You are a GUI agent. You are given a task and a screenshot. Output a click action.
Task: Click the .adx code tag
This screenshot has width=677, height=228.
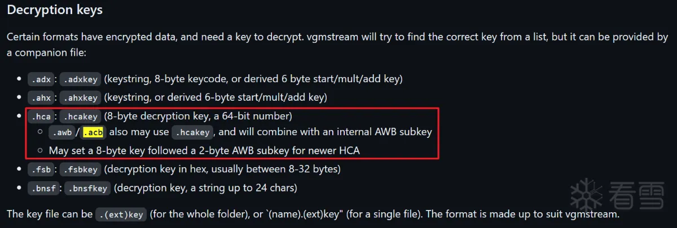pos(42,79)
